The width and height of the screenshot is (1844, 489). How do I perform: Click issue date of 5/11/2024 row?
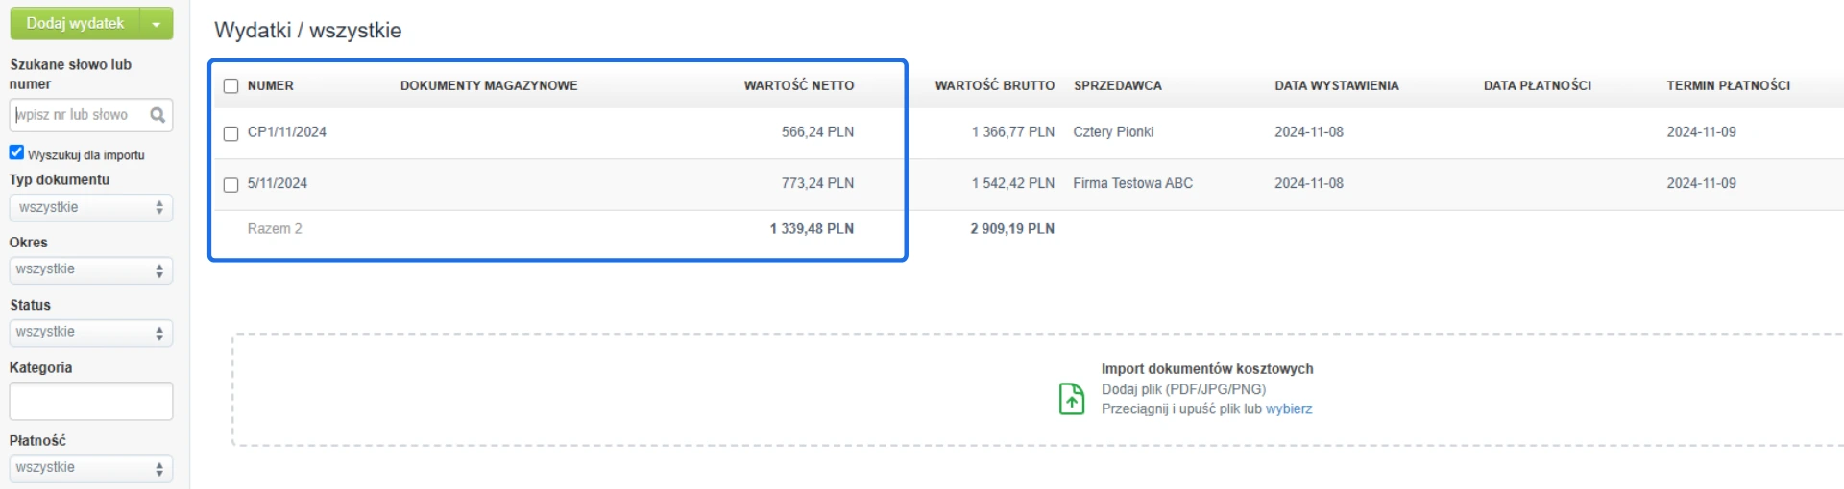1309,183
